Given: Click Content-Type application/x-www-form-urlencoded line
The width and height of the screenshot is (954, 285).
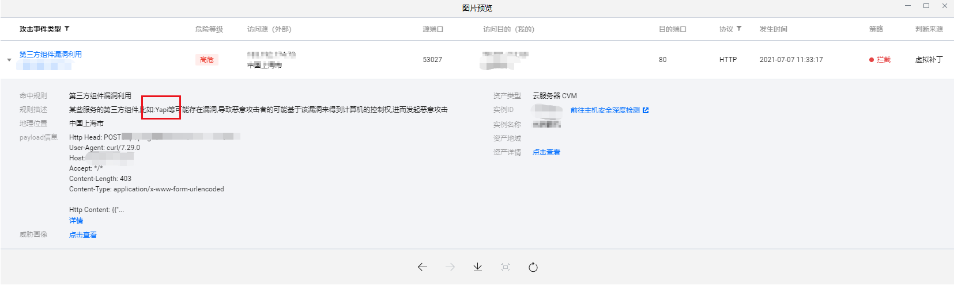Looking at the screenshot, I should point(146,189).
